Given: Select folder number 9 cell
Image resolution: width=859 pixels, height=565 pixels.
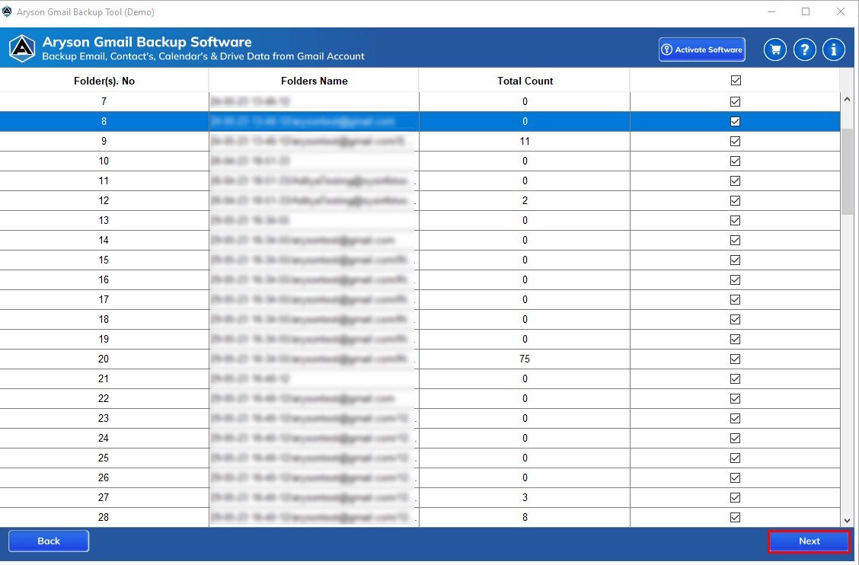Looking at the screenshot, I should [104, 141].
